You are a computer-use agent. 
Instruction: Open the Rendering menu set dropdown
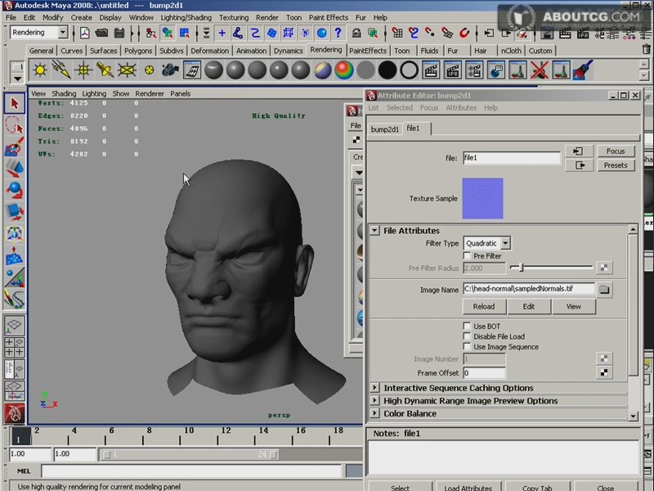pos(38,32)
